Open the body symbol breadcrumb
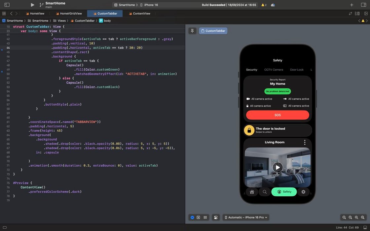370x231 pixels. [x=105, y=20]
